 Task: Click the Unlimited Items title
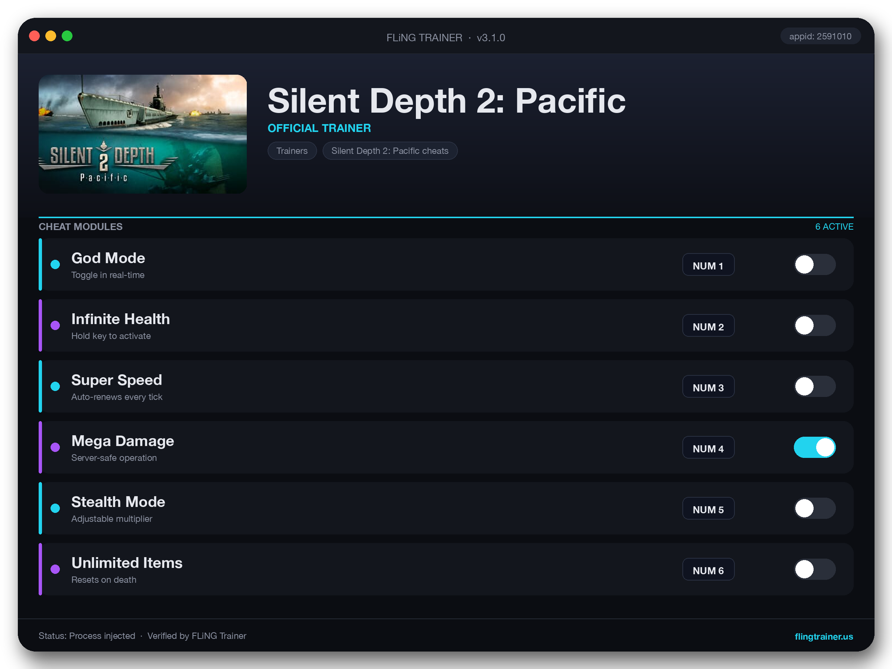(127, 563)
